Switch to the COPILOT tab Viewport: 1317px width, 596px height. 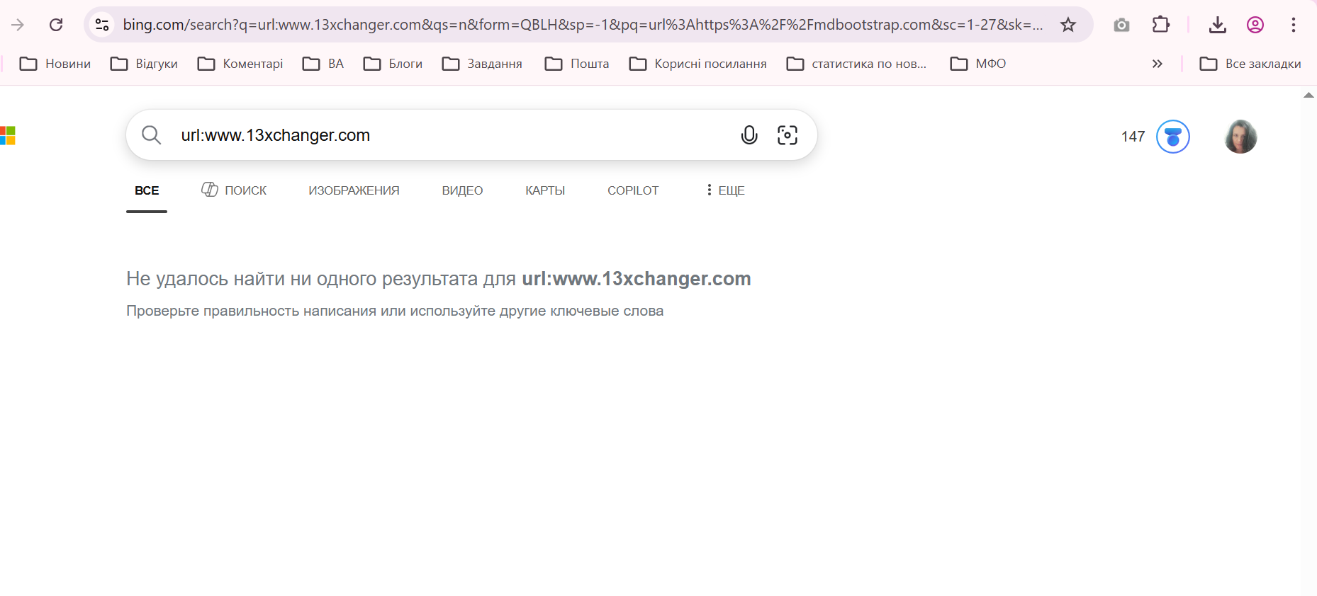coord(633,190)
